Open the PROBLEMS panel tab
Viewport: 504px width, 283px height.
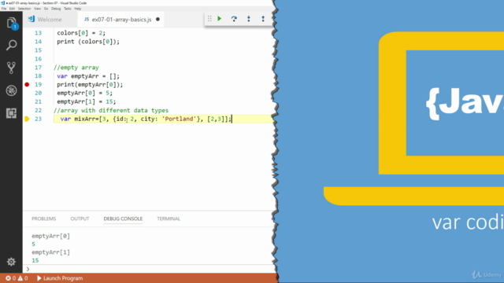point(44,219)
